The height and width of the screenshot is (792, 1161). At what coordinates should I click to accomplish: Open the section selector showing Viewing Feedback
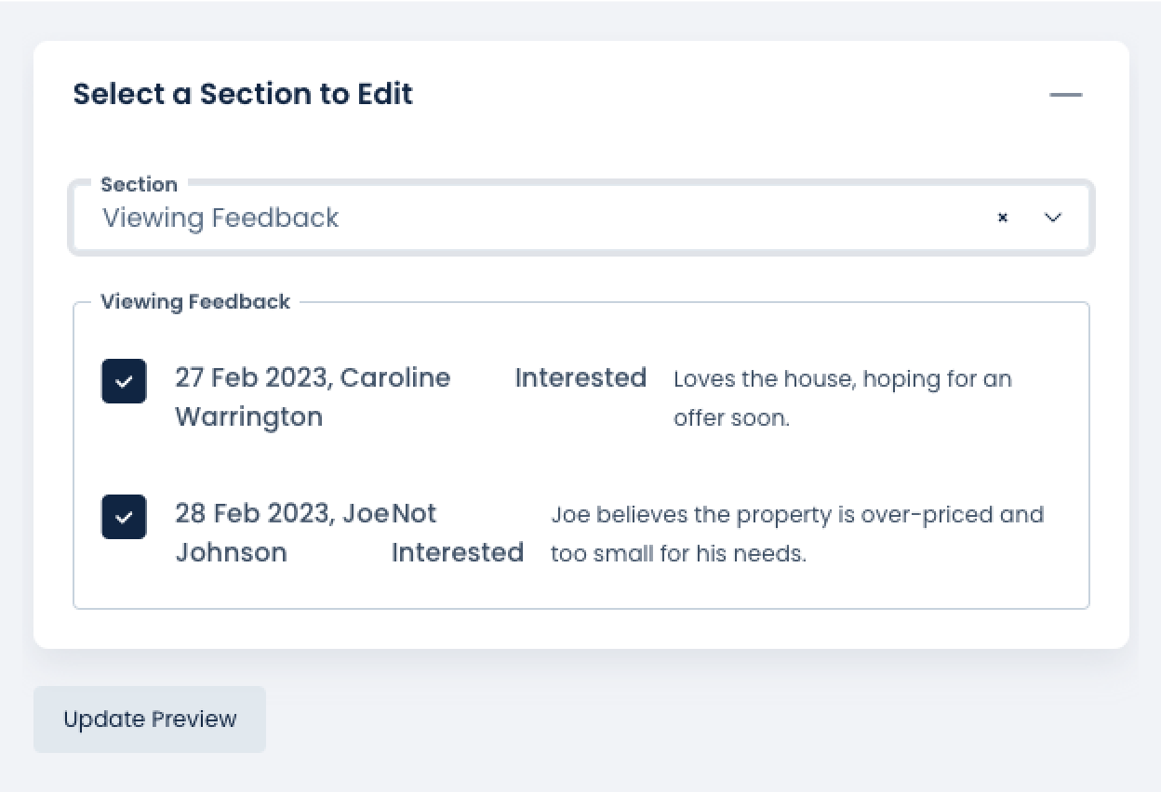click(558, 218)
